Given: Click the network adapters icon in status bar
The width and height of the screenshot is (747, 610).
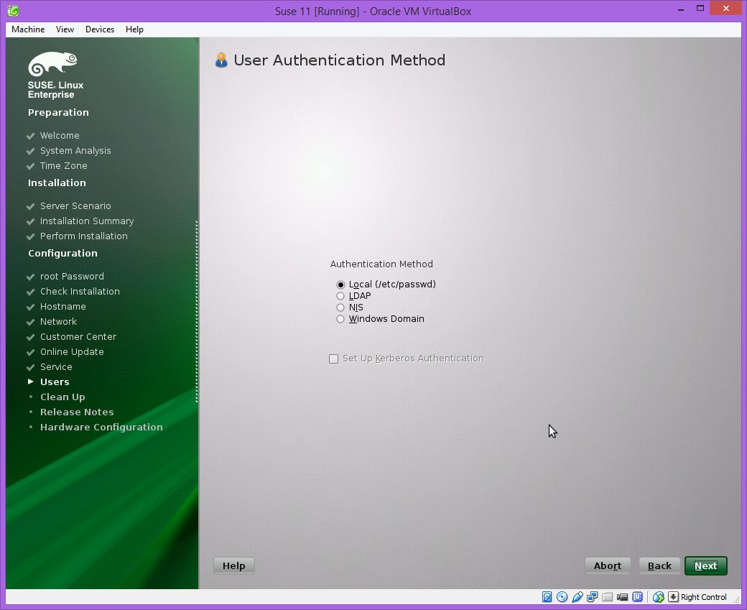Looking at the screenshot, I should 592,596.
